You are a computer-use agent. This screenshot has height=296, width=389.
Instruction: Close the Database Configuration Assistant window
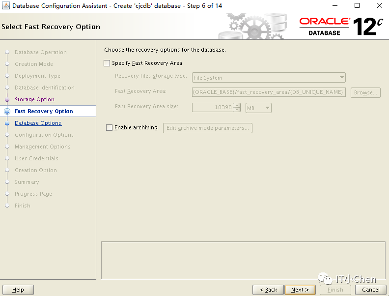pos(380,5)
